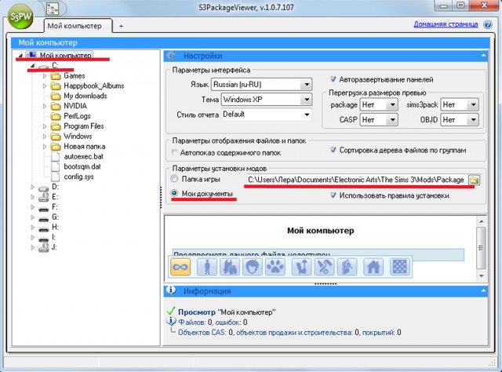Image resolution: width=502 pixels, height=372 pixels.
Task: Enable the Автопоказ содержимого папок checkbox
Action: click(x=174, y=151)
